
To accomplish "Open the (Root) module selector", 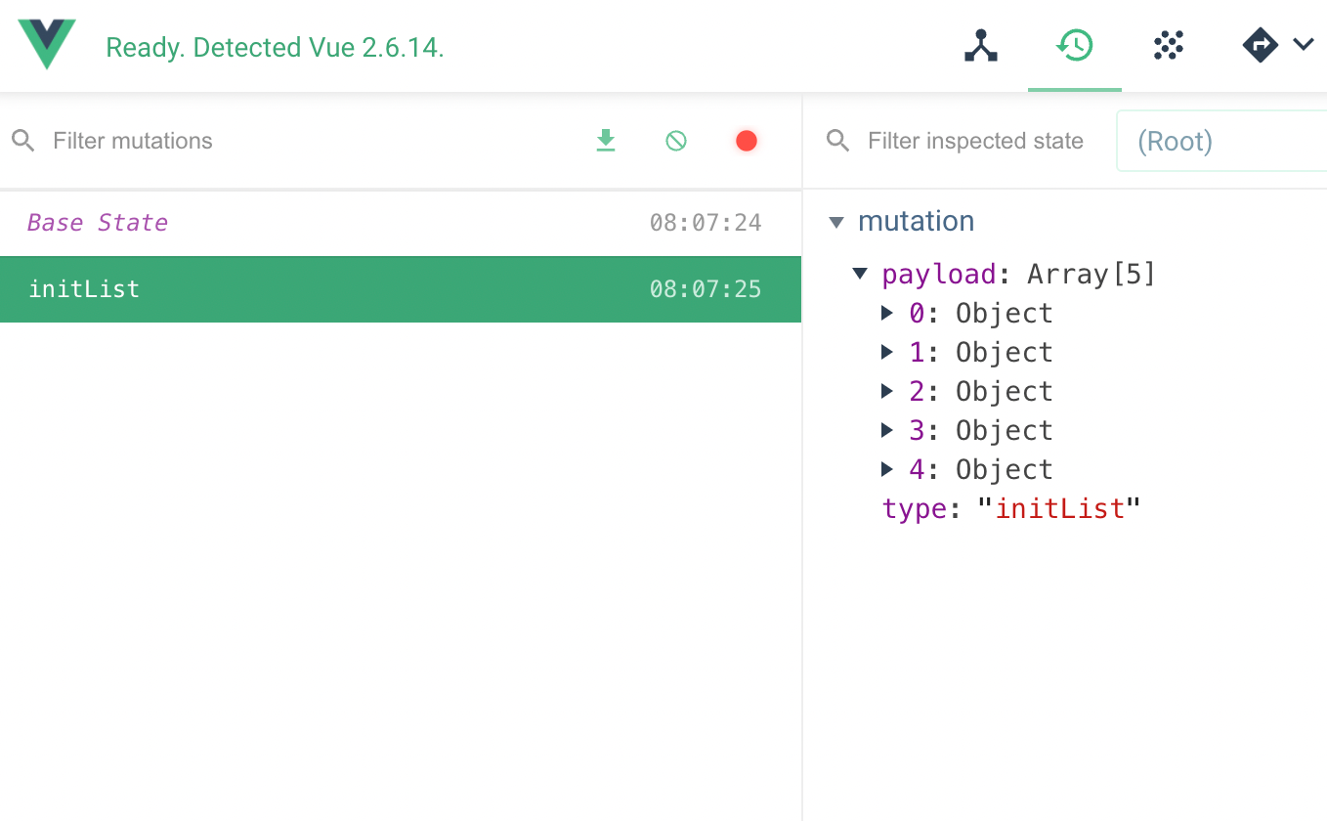I will pos(1221,142).
